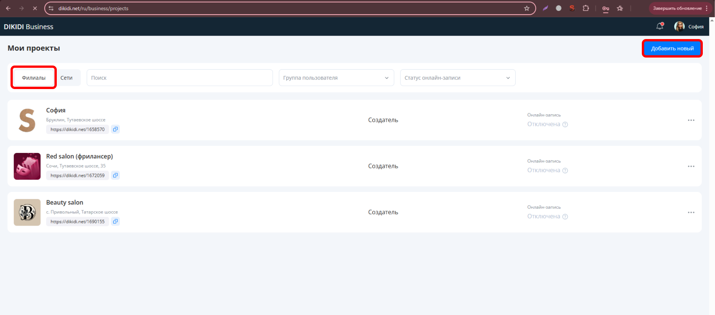Image resolution: width=715 pixels, height=315 pixels.
Task: Switch to the Сети tab
Action: pyautogui.click(x=66, y=78)
